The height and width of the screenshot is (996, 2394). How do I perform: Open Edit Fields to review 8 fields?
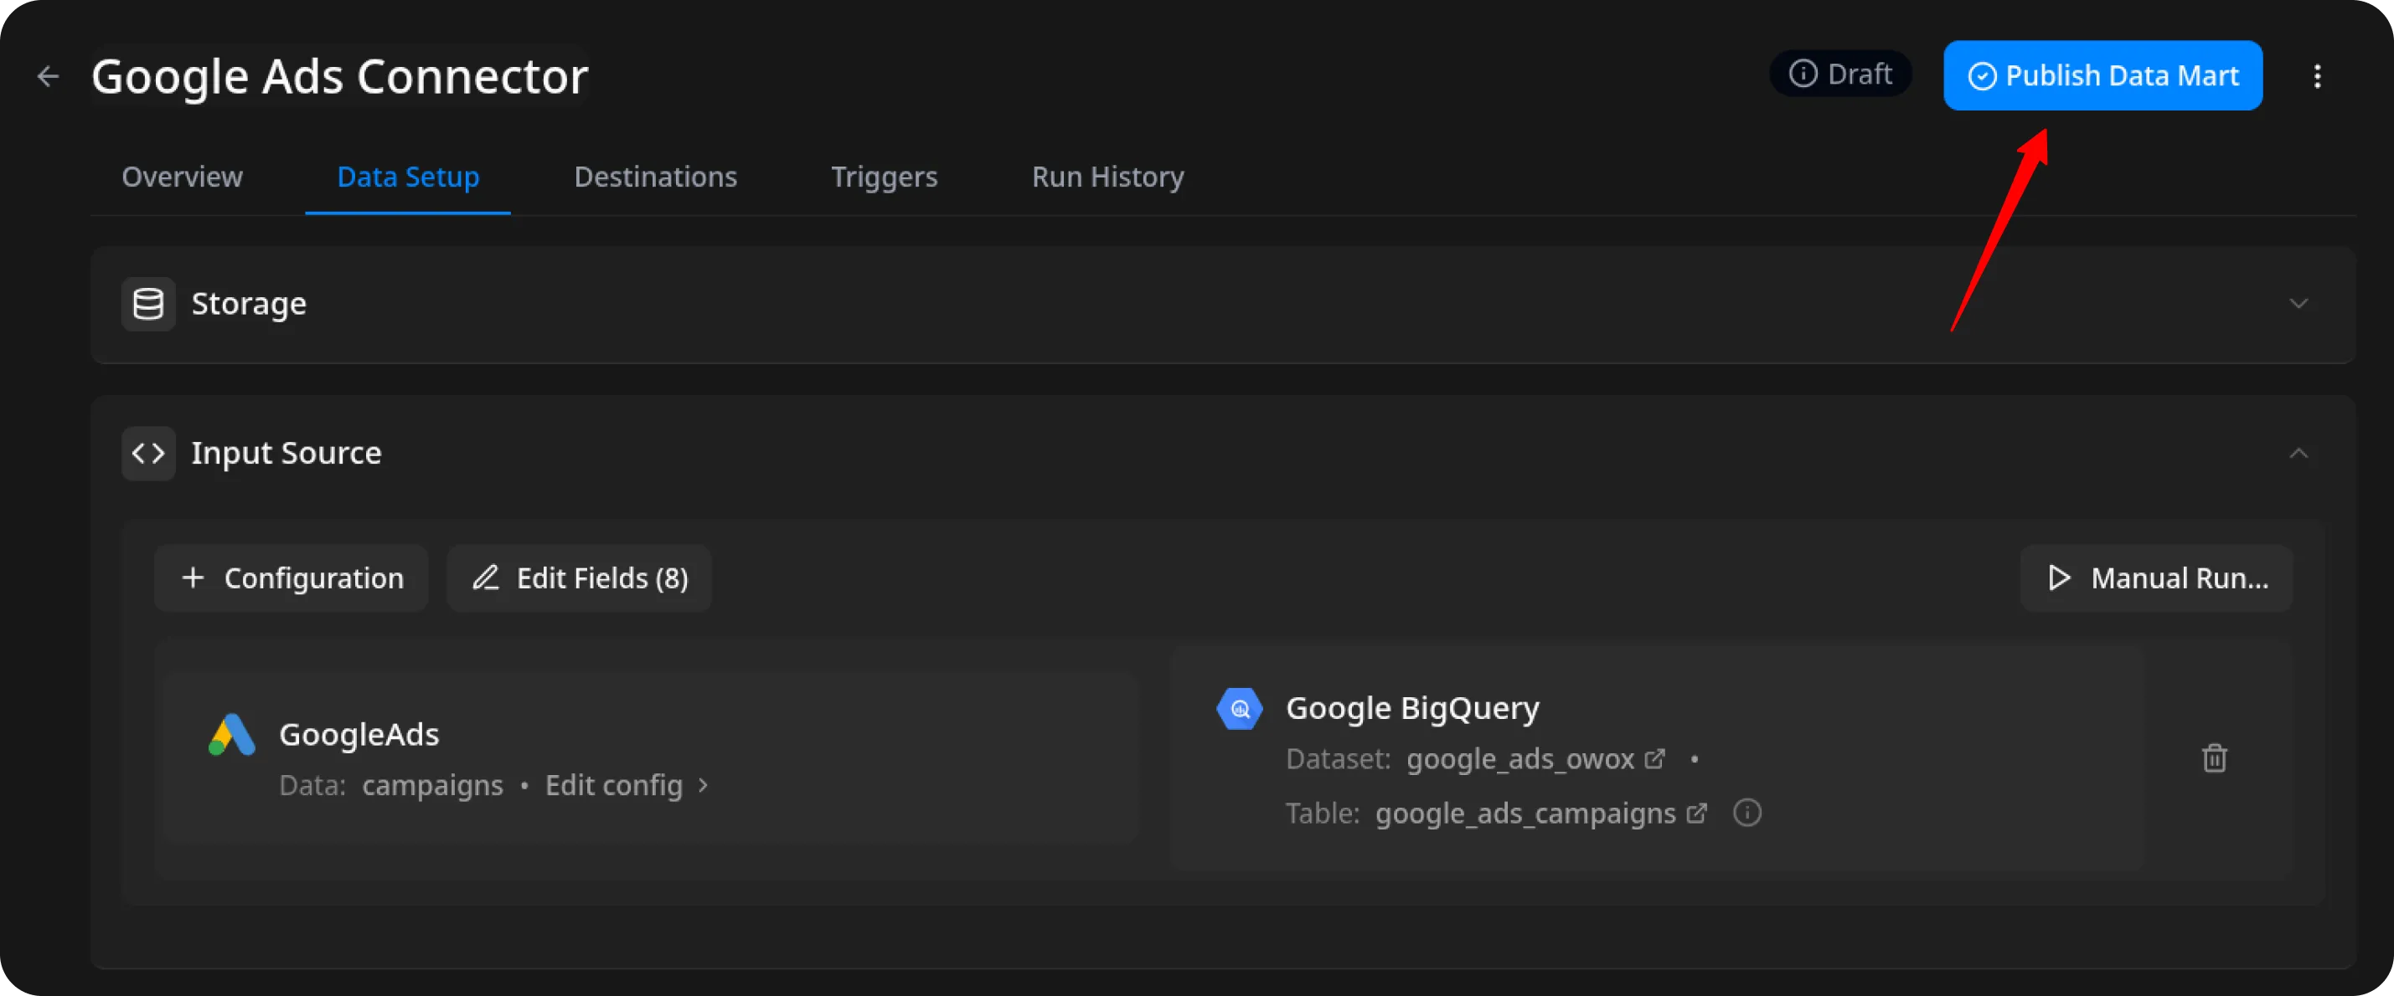pos(579,578)
